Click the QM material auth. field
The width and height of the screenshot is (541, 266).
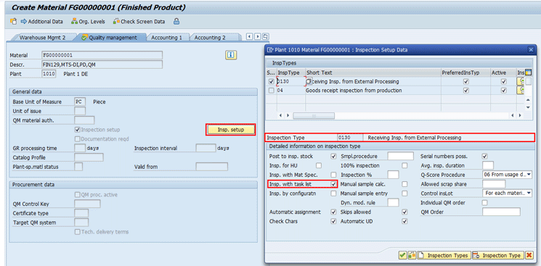point(84,120)
